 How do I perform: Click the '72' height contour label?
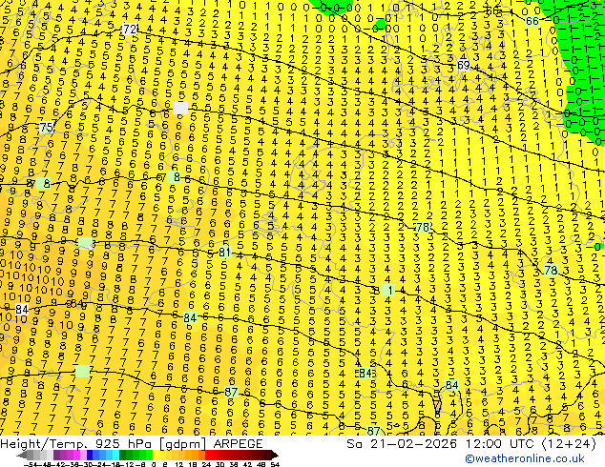pos(129,29)
